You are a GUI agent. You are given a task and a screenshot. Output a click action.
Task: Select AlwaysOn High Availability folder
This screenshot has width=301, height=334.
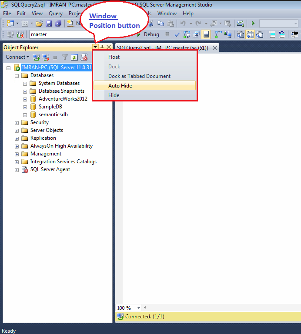(61, 146)
